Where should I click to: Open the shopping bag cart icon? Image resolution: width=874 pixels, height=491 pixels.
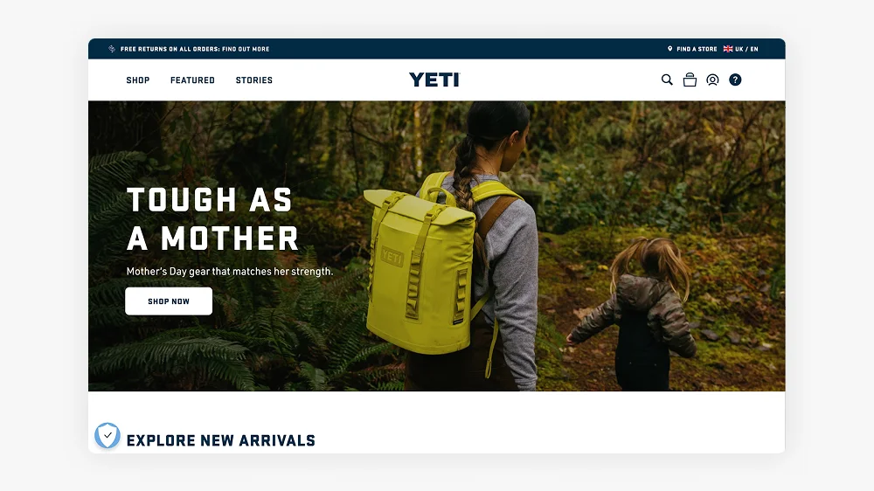click(690, 80)
